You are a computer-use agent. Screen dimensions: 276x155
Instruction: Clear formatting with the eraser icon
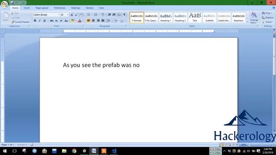coord(82,15)
